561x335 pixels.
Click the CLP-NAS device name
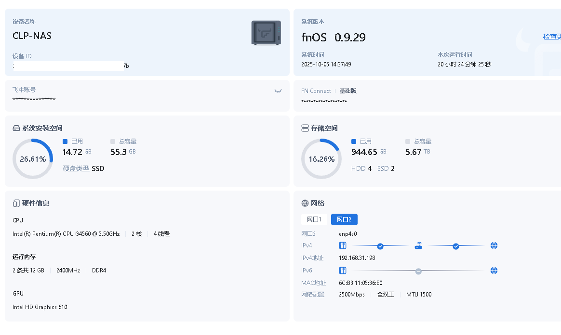pyautogui.click(x=32, y=36)
